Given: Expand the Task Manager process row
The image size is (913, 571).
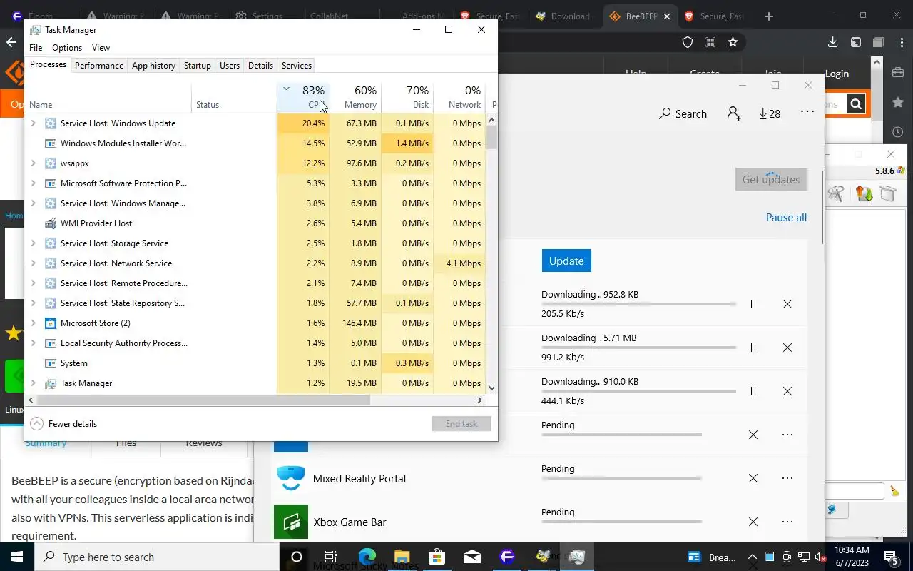Looking at the screenshot, I should pyautogui.click(x=33, y=383).
